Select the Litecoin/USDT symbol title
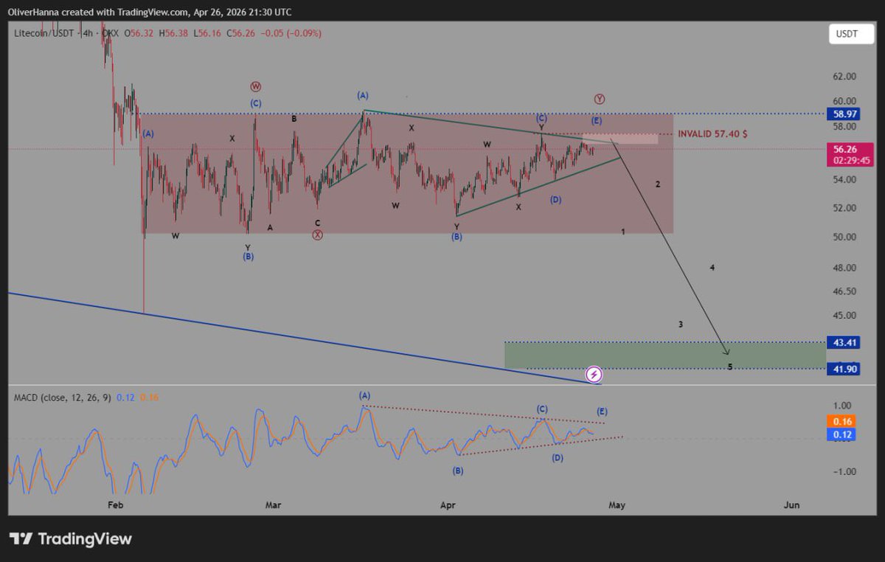The height and width of the screenshot is (562, 885). click(46, 33)
